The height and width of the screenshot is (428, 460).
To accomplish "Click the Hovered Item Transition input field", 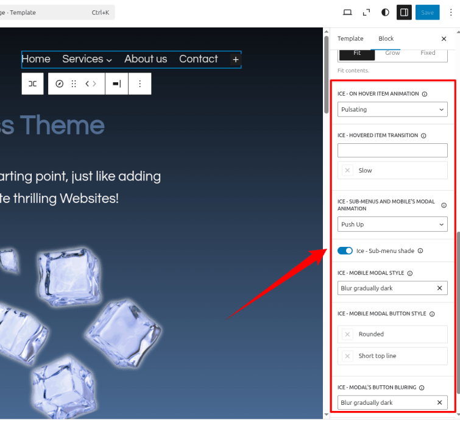I will click(x=392, y=151).
